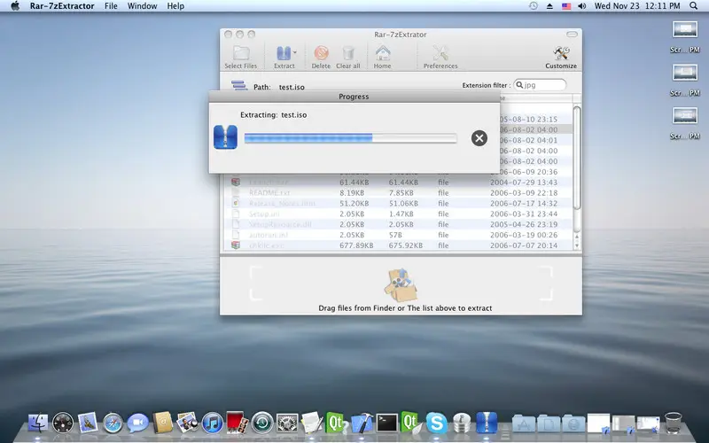Click the Time Machine menu bar icon
The image size is (709, 443).
[x=534, y=6]
